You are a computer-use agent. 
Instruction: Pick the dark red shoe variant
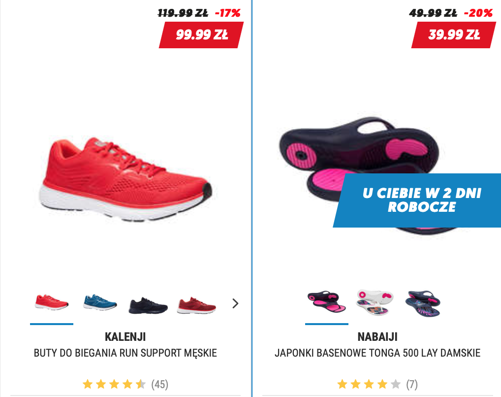[x=196, y=305]
